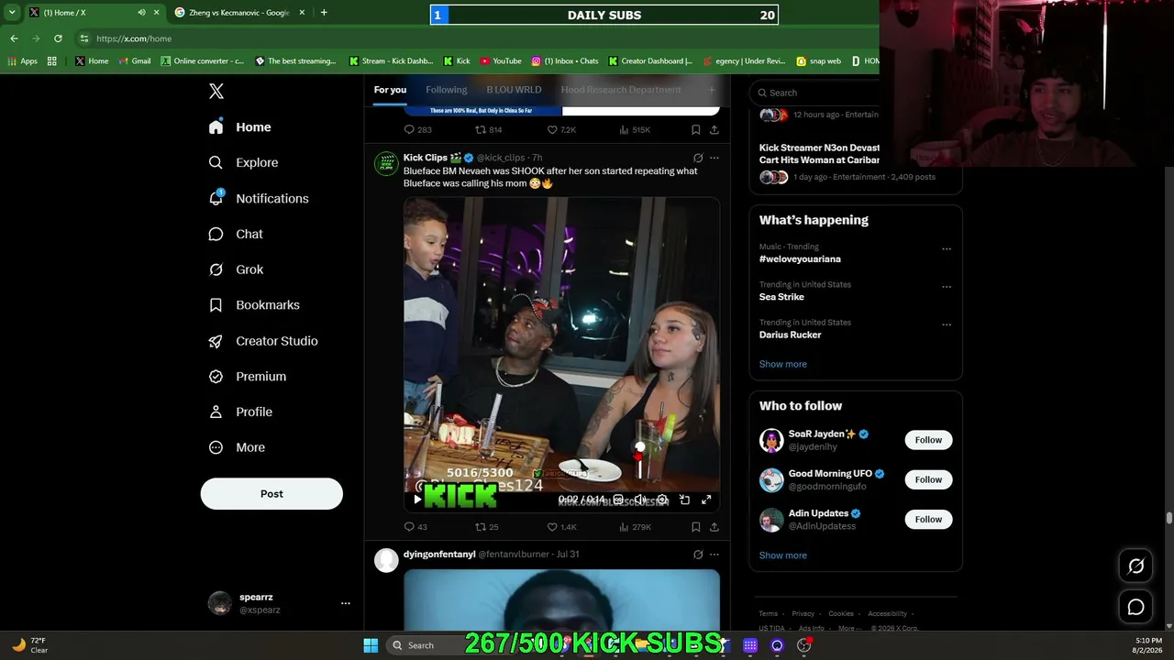The width and height of the screenshot is (1174, 660).
Task: Reply to the Kick Clips post
Action: pos(415,527)
